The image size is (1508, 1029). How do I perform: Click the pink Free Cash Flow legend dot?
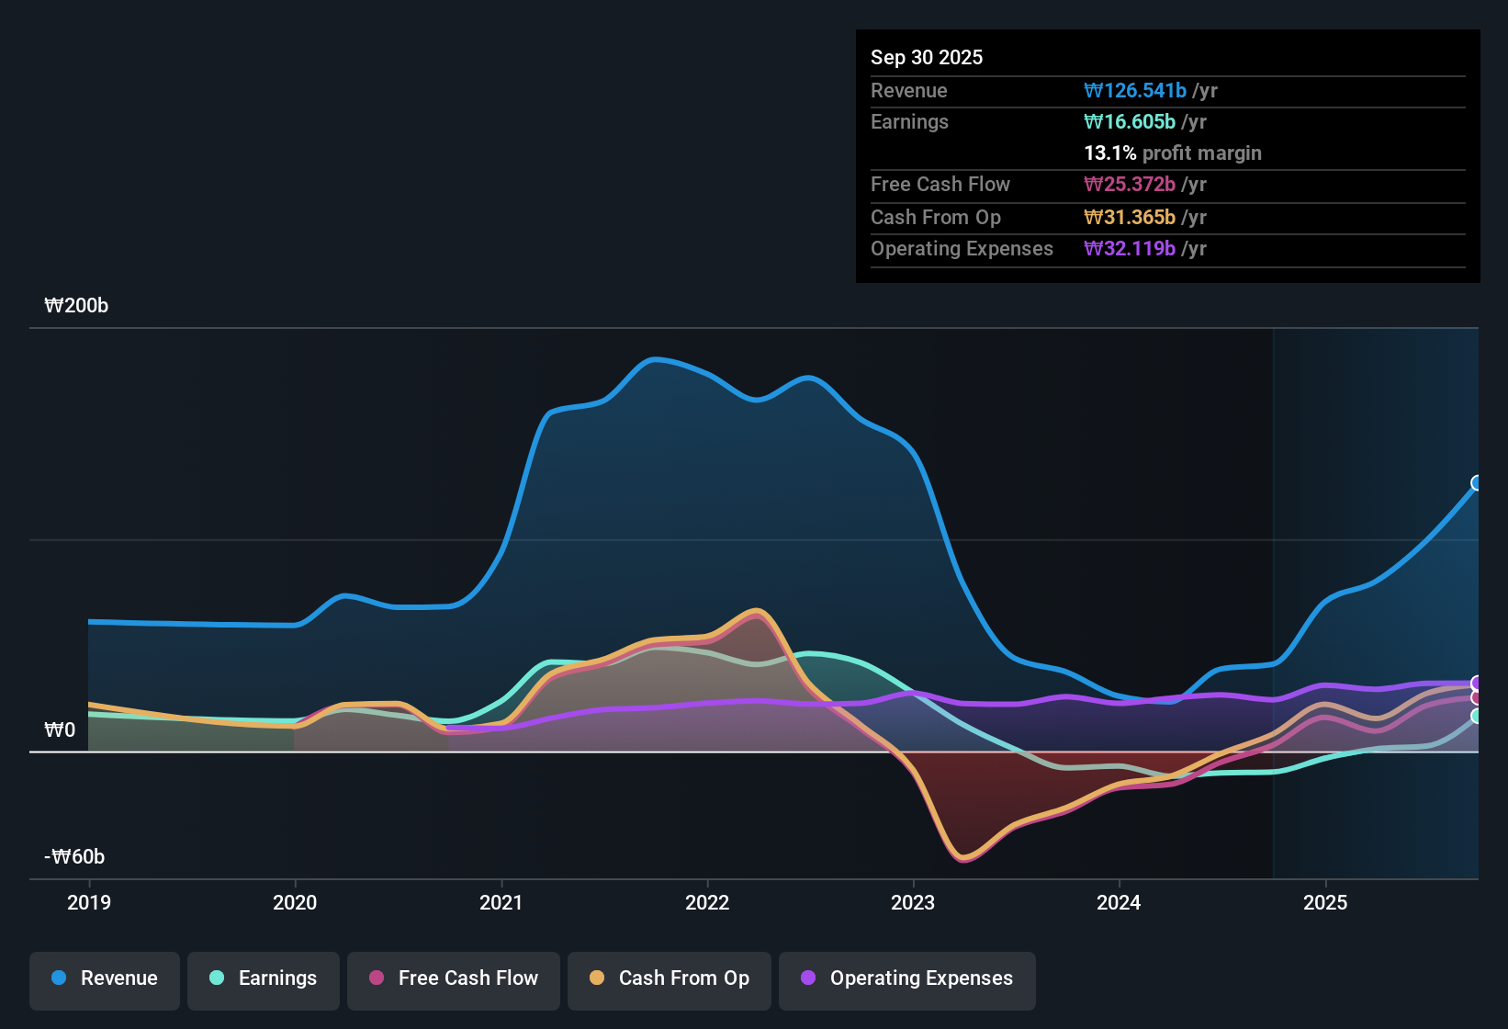376,978
